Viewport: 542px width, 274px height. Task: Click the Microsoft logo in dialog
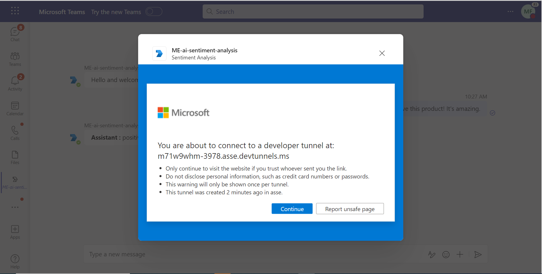tap(184, 113)
